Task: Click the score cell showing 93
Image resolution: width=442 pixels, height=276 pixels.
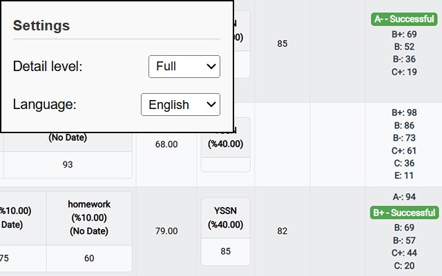Action: click(68, 165)
